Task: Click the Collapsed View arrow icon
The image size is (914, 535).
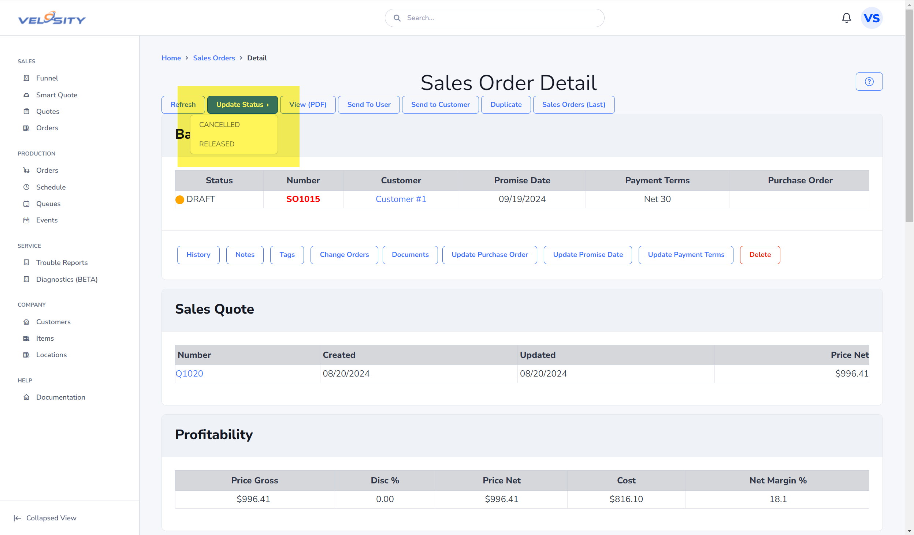Action: [x=17, y=518]
